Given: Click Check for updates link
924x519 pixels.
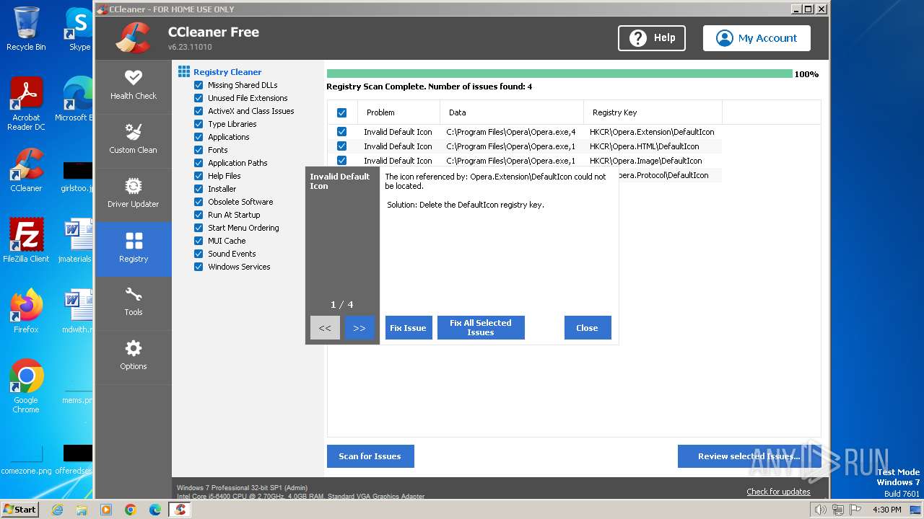Looking at the screenshot, I should [778, 492].
